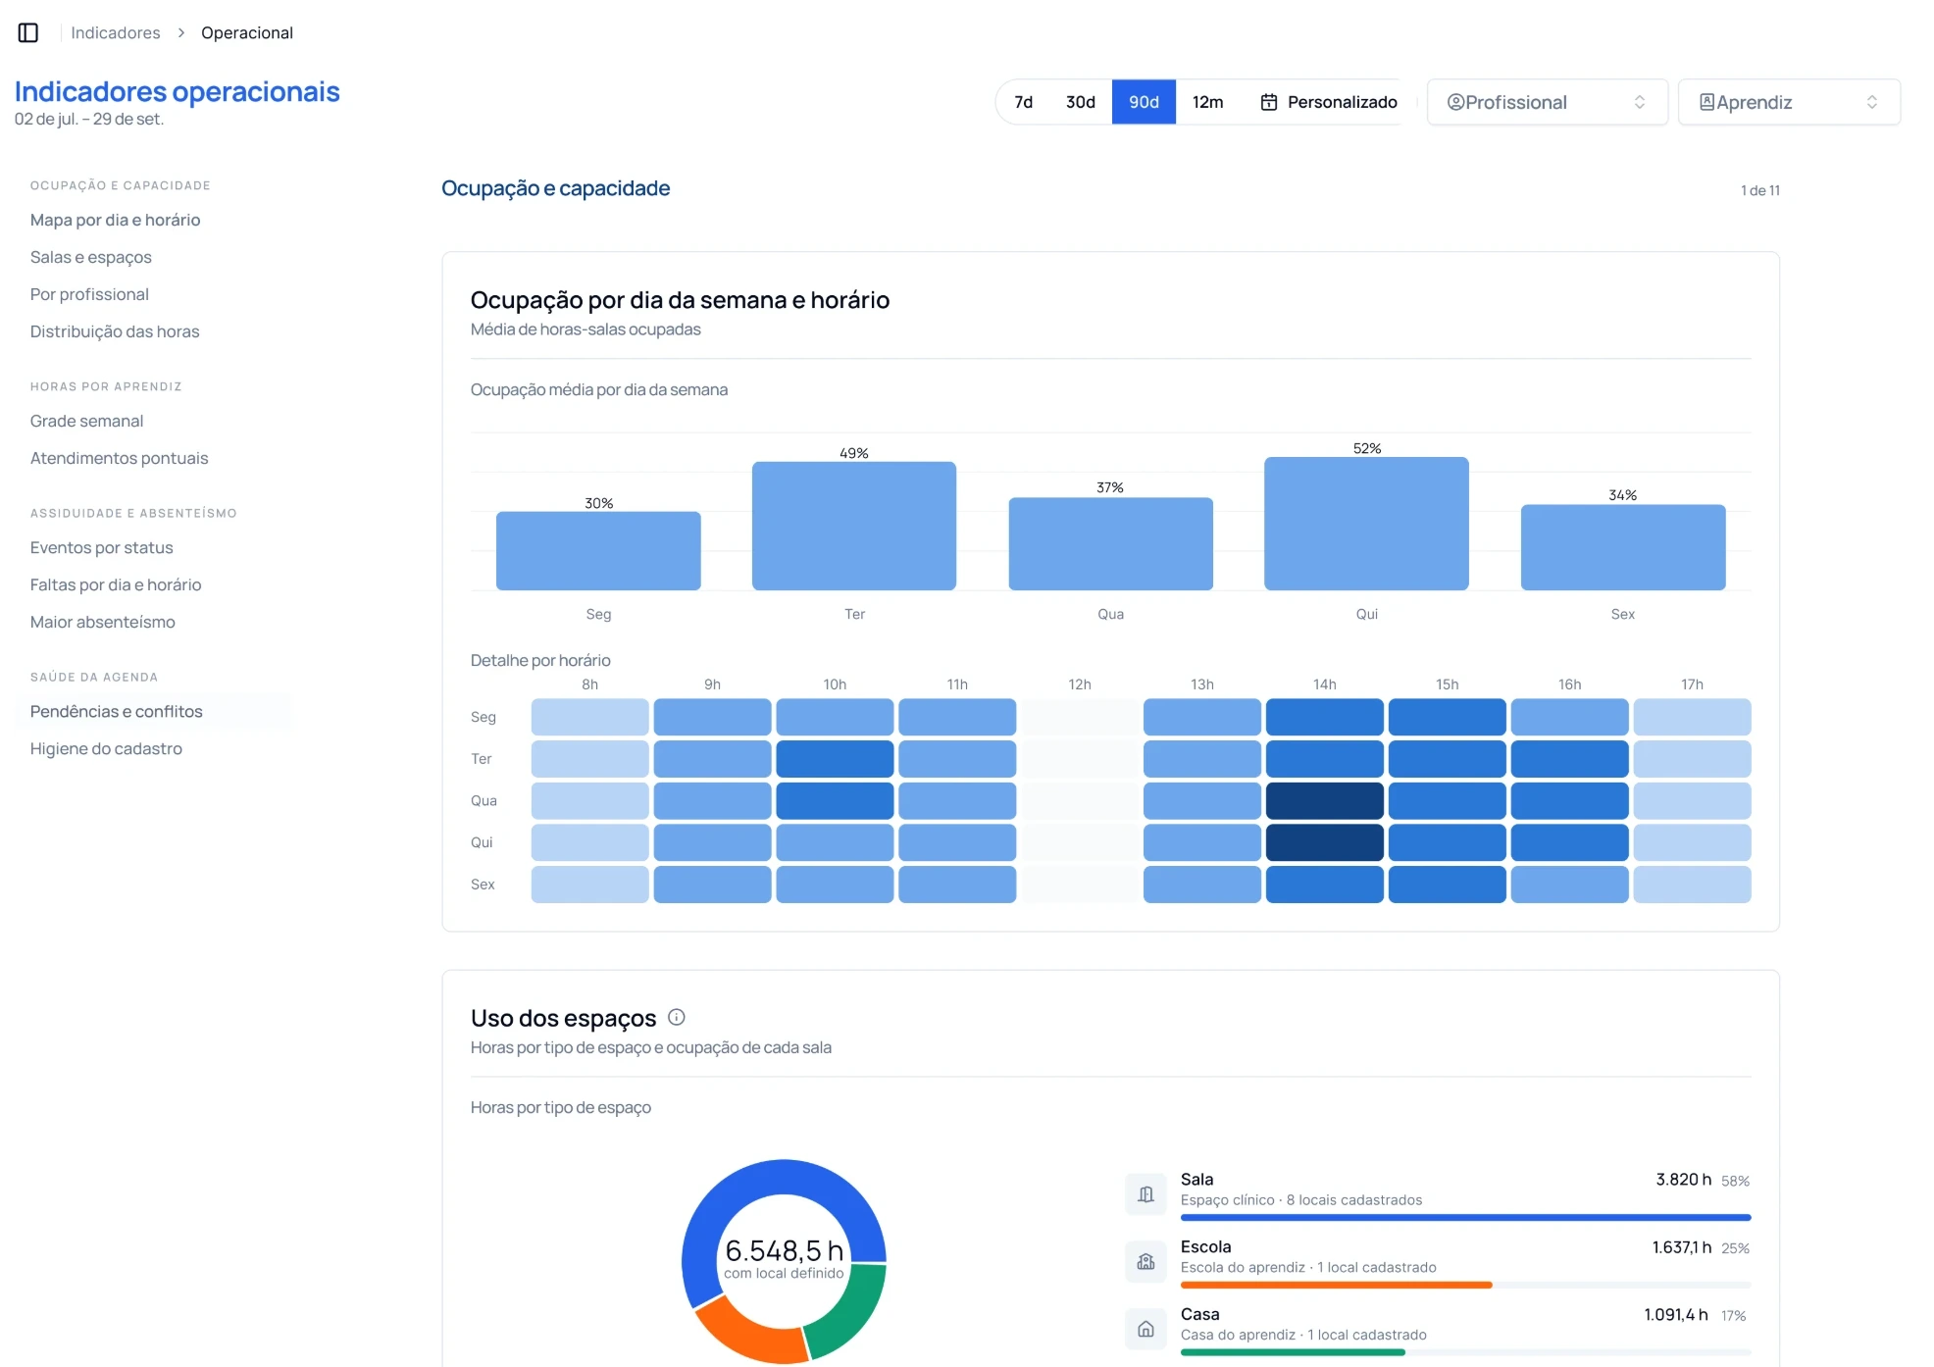The height and width of the screenshot is (1367, 1934).
Task: Go to Indicadores breadcrumb
Action: click(x=116, y=32)
